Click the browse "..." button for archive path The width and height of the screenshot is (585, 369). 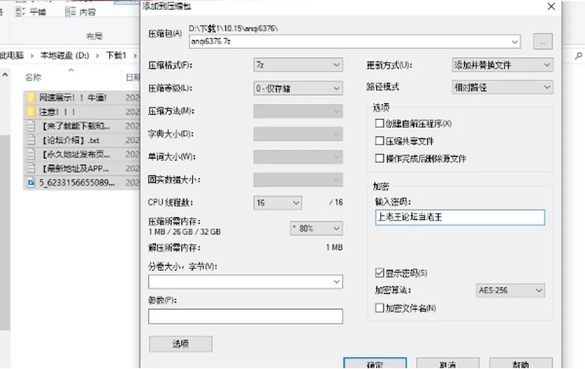(x=543, y=42)
